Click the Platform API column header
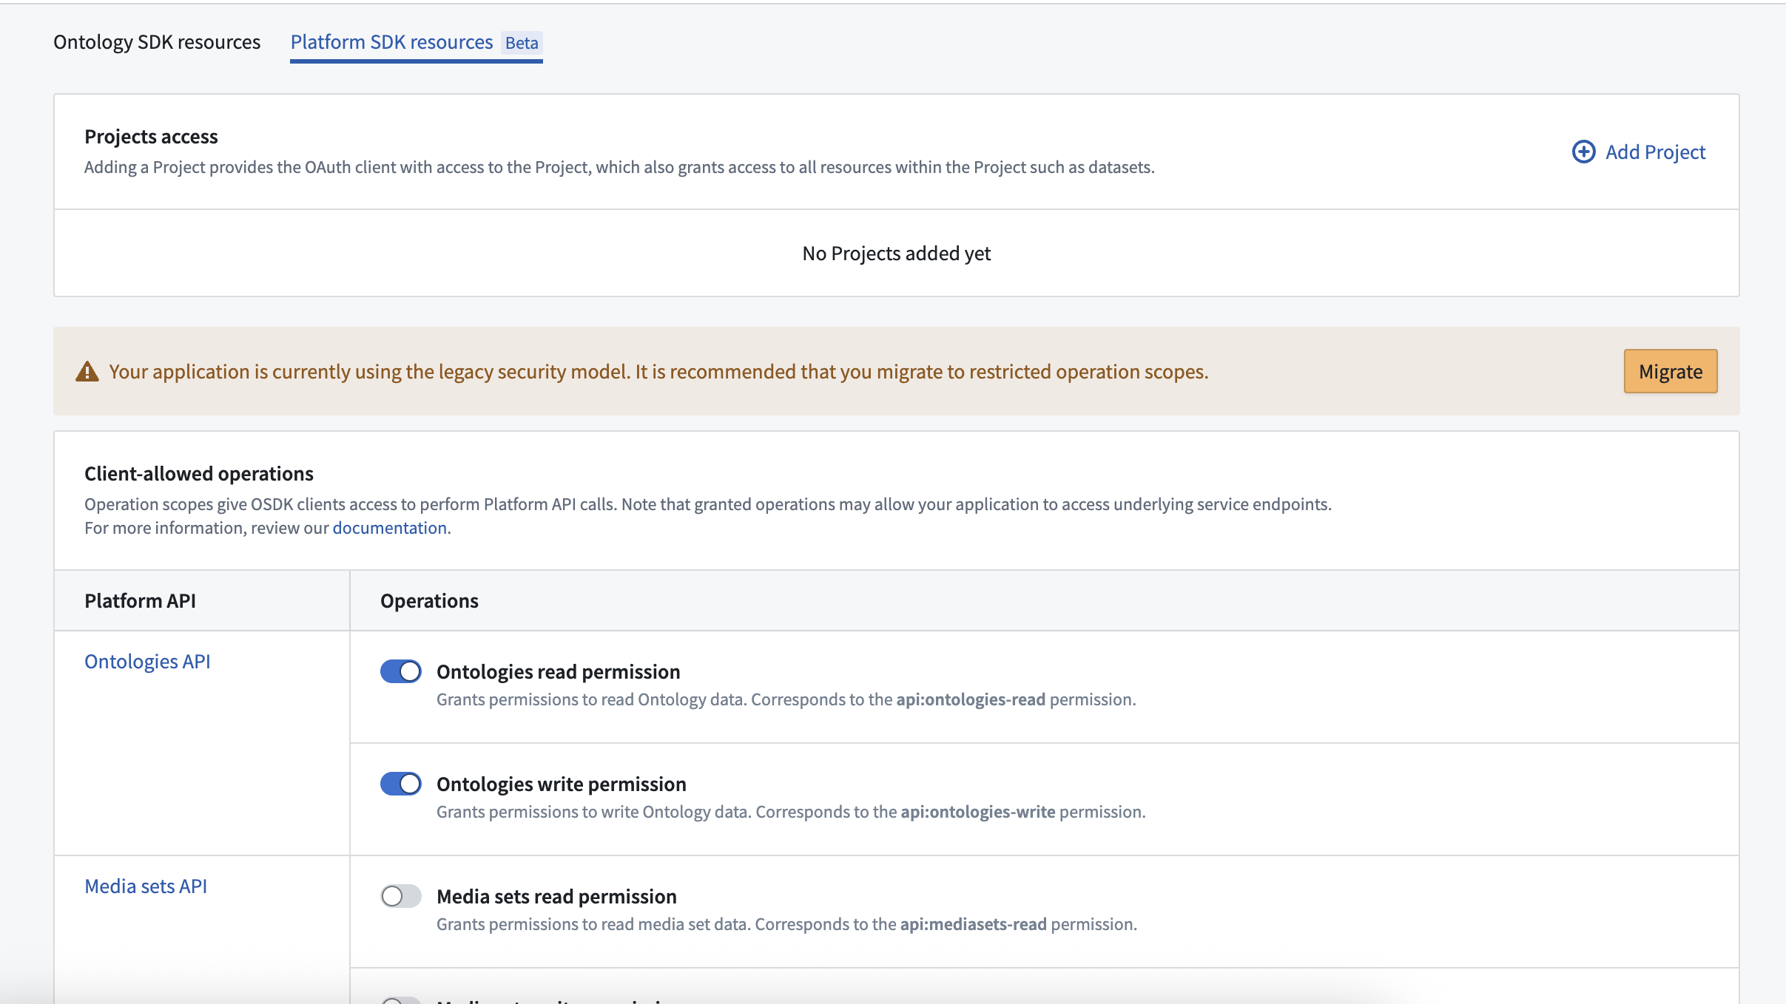 (x=140, y=600)
